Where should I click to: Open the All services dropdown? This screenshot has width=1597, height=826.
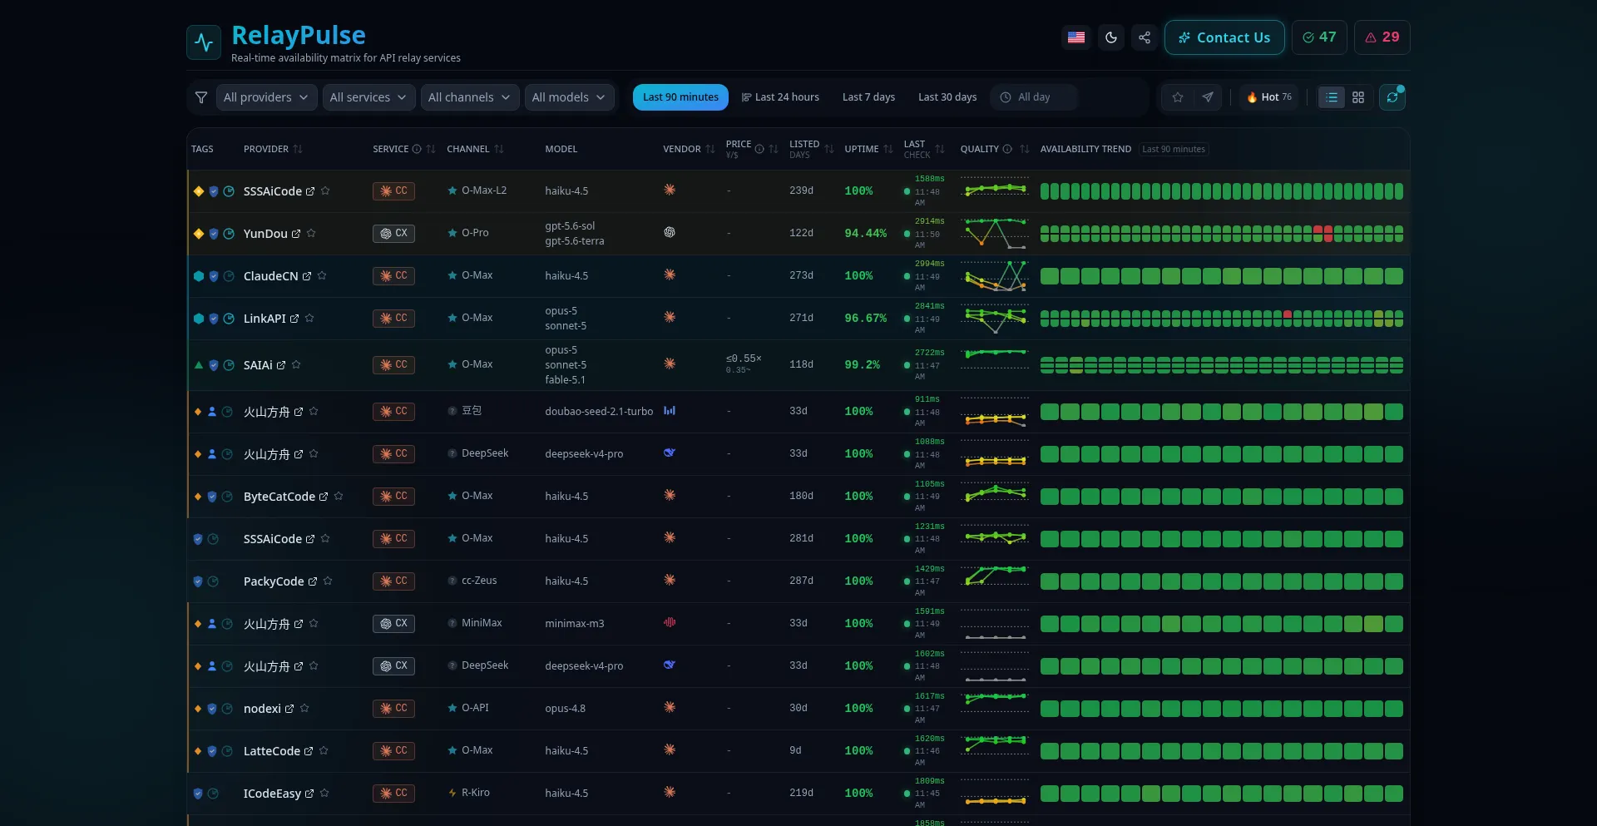click(368, 97)
